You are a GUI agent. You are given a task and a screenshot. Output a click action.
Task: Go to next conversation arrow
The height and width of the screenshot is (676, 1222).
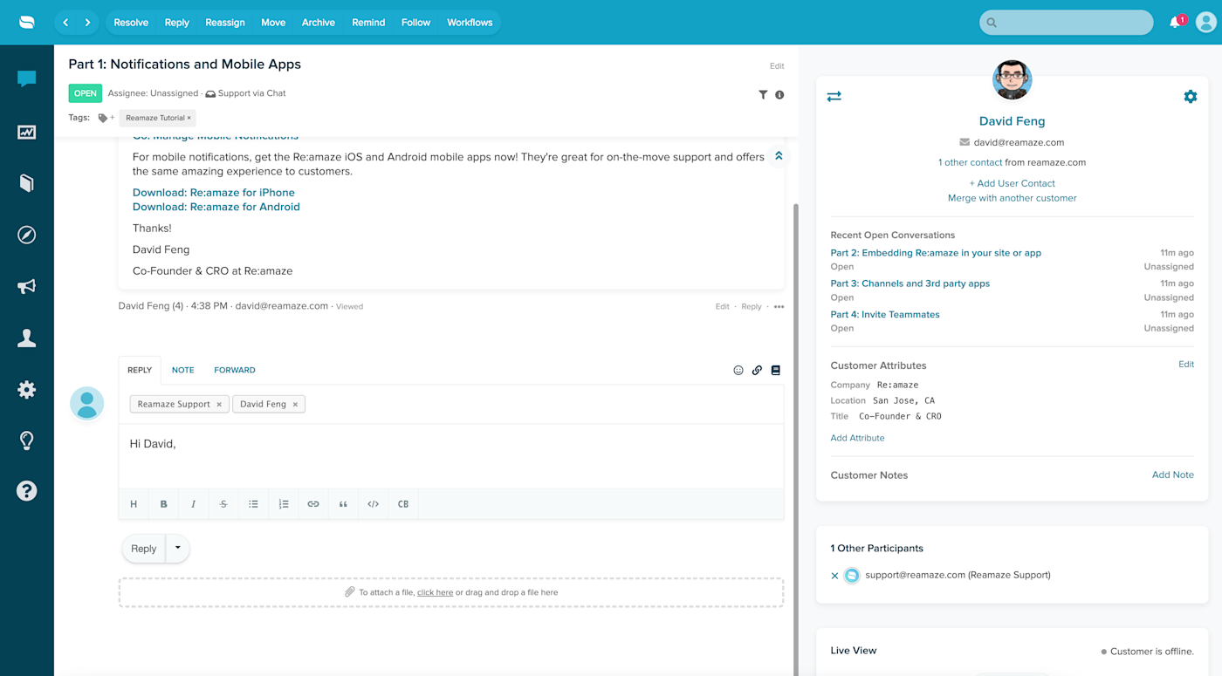pyautogui.click(x=87, y=23)
